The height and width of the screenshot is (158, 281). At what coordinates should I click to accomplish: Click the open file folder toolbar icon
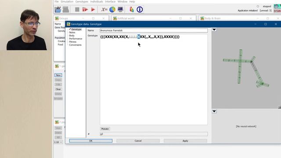(x=58, y=9)
